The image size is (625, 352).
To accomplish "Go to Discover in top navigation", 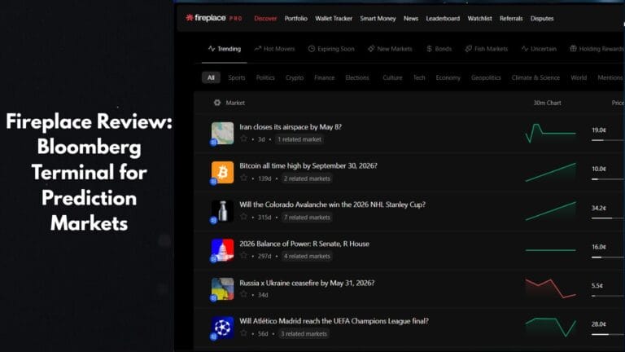I will click(265, 19).
